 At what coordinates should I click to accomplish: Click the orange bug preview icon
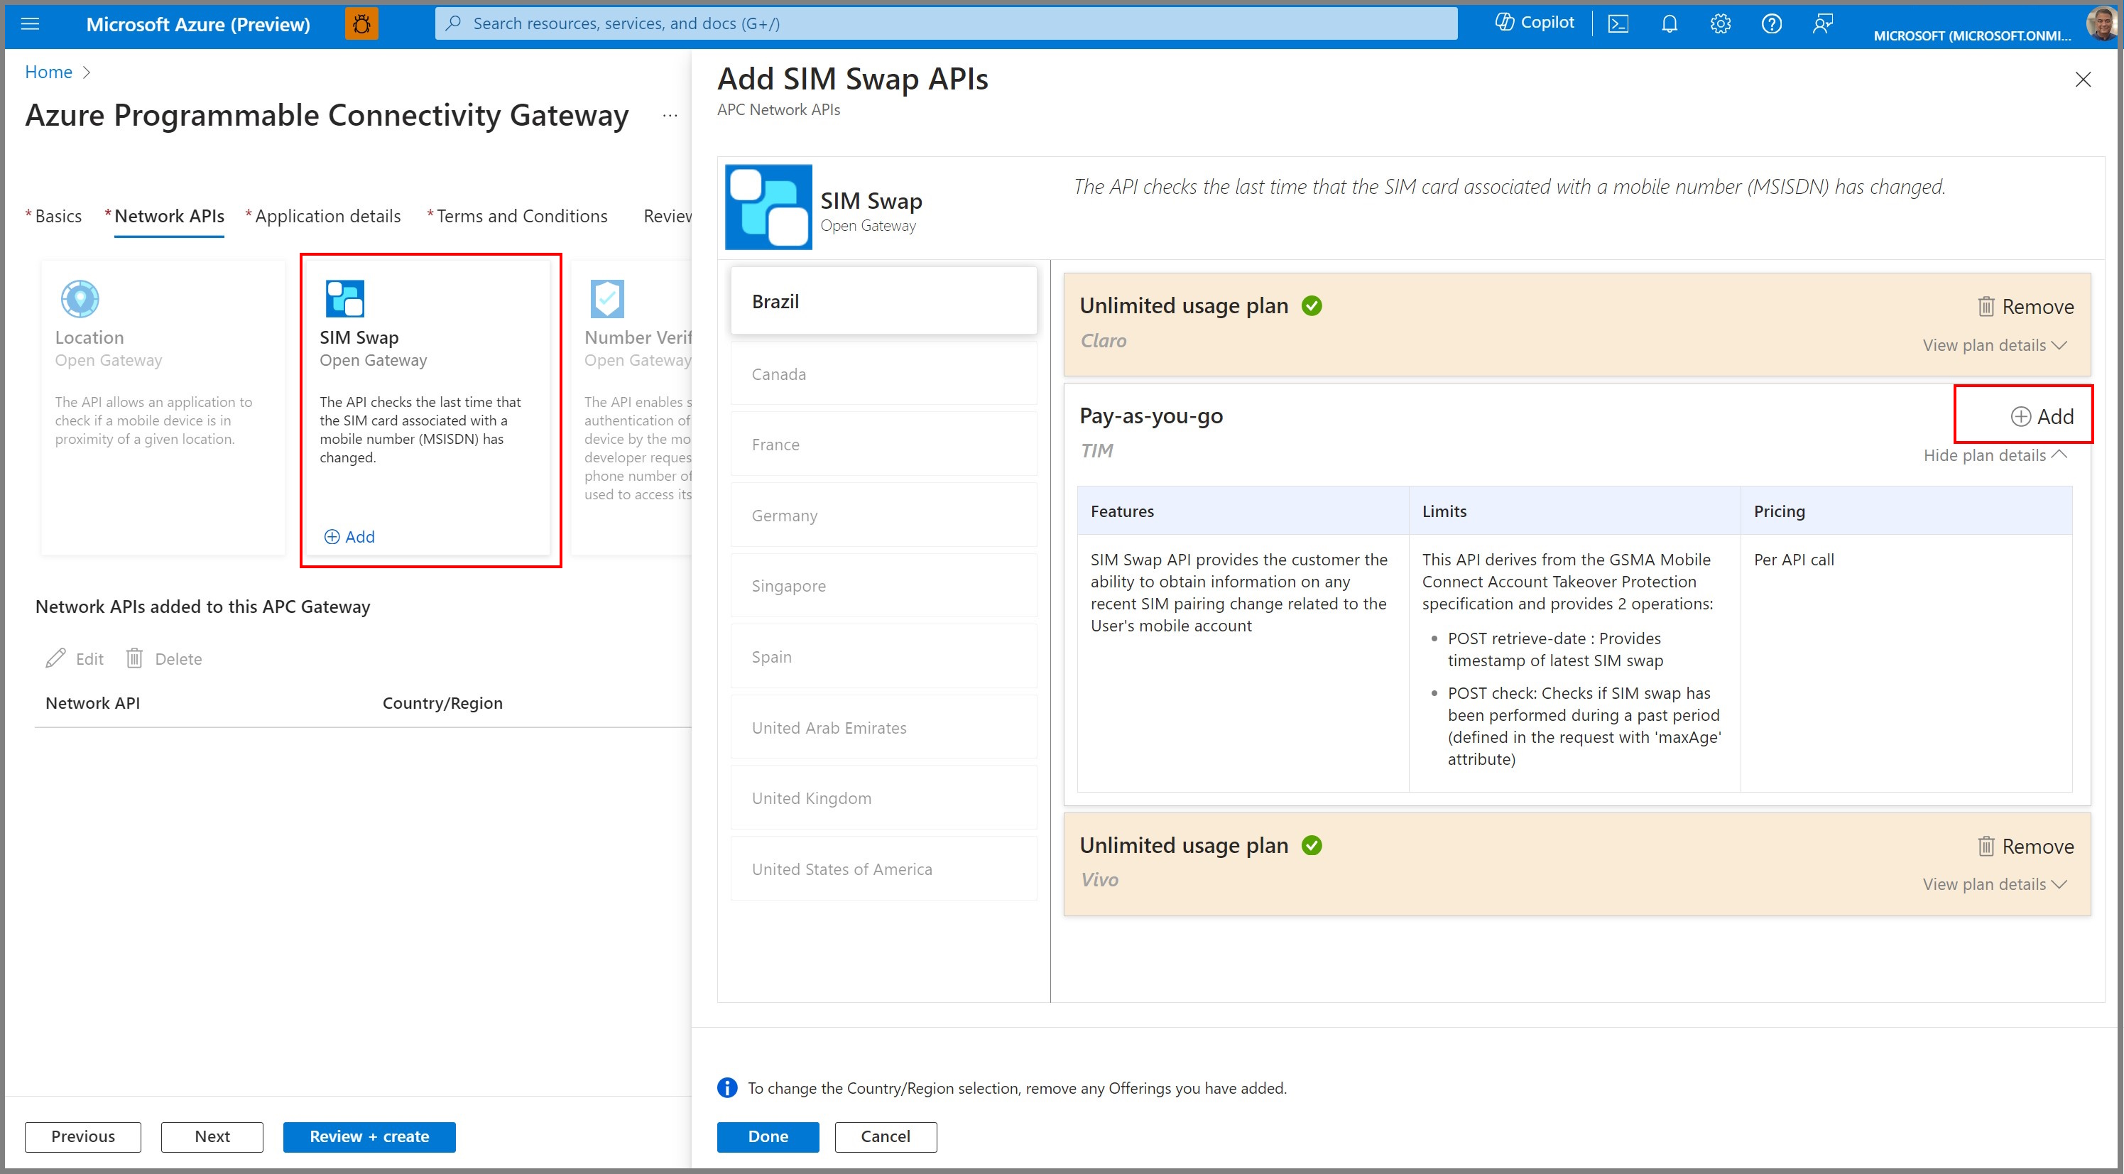(361, 24)
